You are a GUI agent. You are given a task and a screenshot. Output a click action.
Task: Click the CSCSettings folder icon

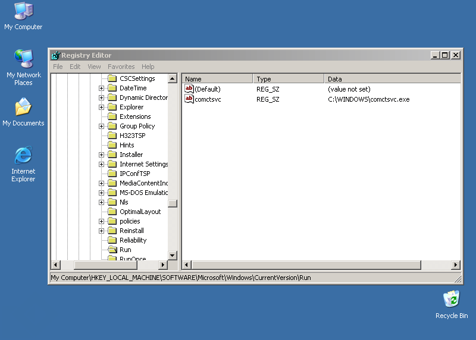(x=112, y=78)
